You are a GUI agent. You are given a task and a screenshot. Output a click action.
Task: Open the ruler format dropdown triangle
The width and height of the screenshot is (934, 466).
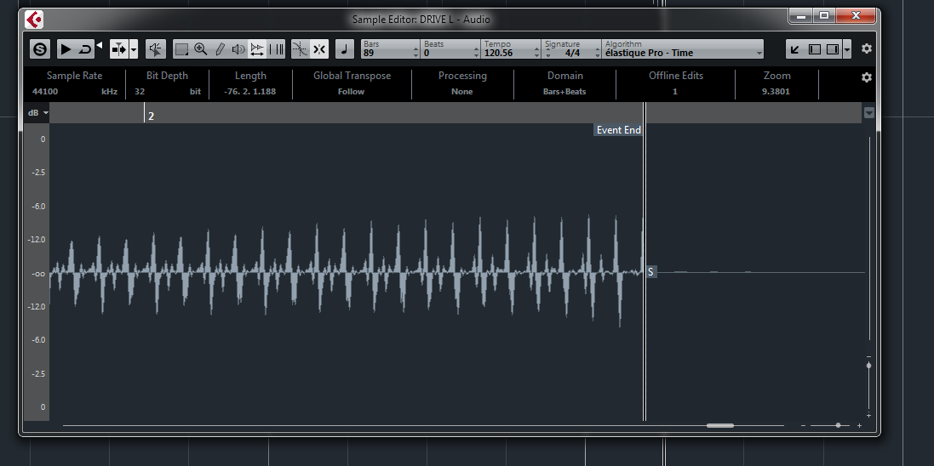pos(869,113)
